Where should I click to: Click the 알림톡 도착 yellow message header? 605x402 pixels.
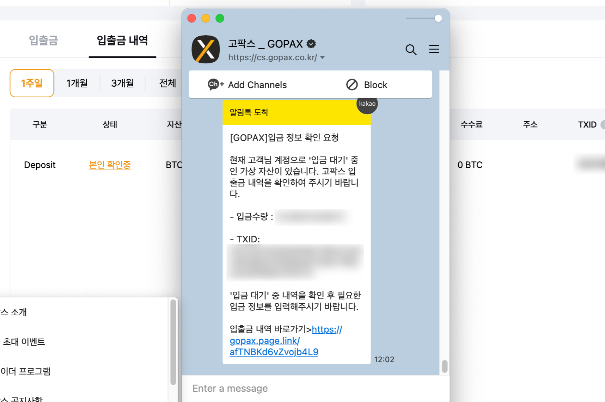click(x=297, y=112)
